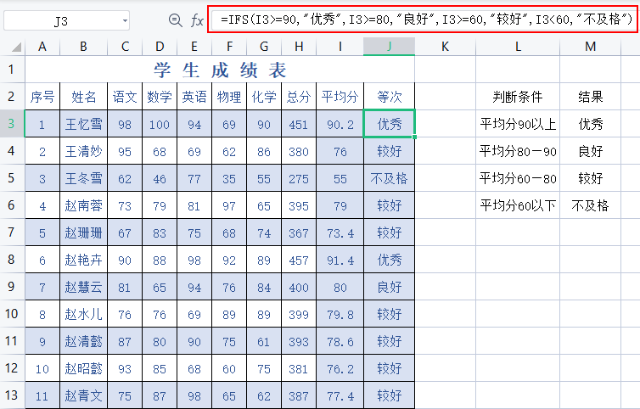Image resolution: width=640 pixels, height=409 pixels.
Task: Select column I header
Action: coord(340,47)
